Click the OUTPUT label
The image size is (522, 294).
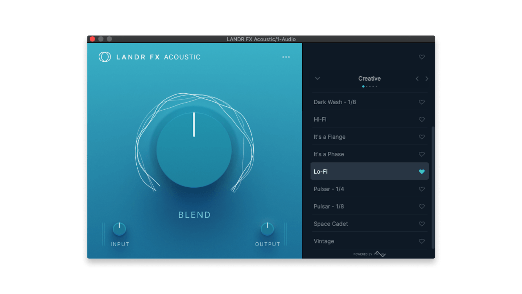click(268, 244)
